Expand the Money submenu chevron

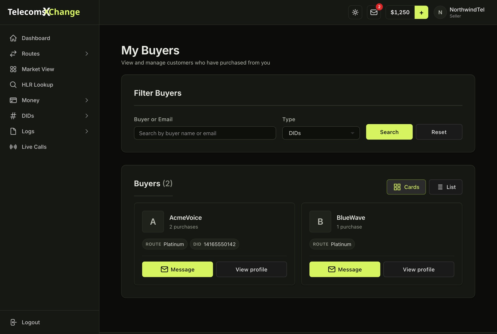click(87, 100)
